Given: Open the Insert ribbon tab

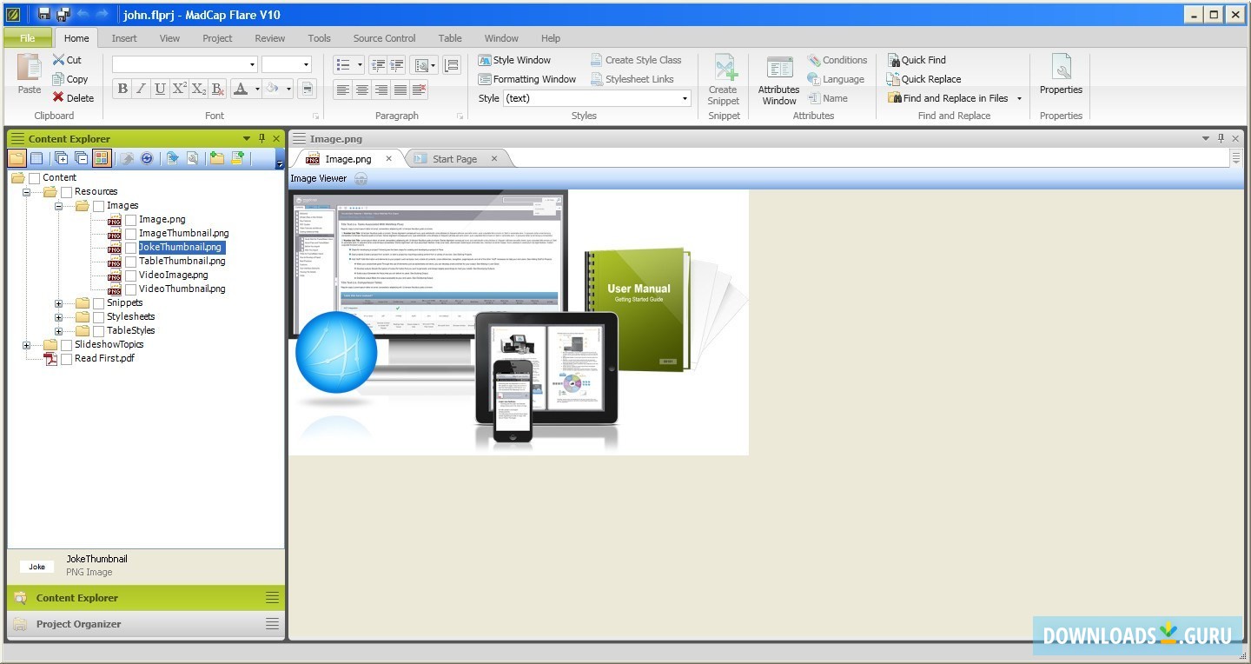Looking at the screenshot, I should pyautogui.click(x=124, y=37).
